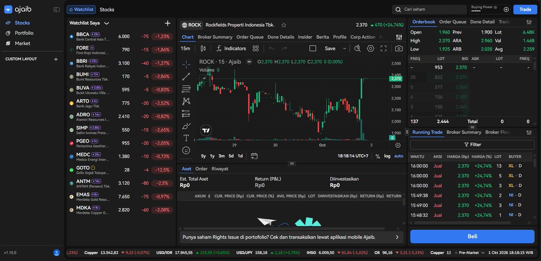Open the running trade Filter
Image resolution: width=541 pixels, height=261 pixels.
coord(472,145)
